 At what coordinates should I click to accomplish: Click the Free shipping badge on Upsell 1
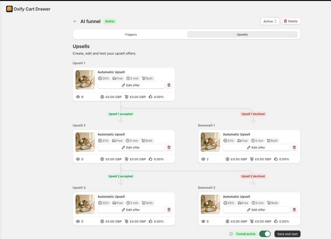click(118, 78)
